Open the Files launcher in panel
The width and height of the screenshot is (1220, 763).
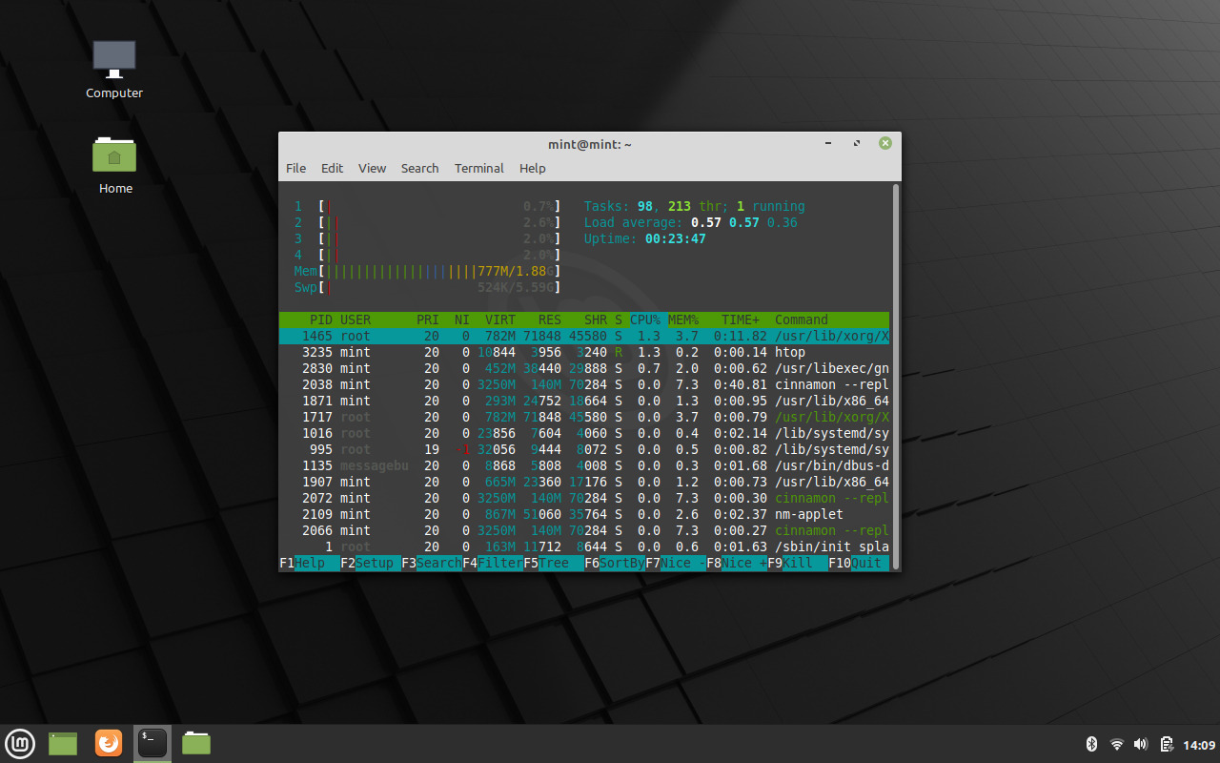[x=196, y=743]
